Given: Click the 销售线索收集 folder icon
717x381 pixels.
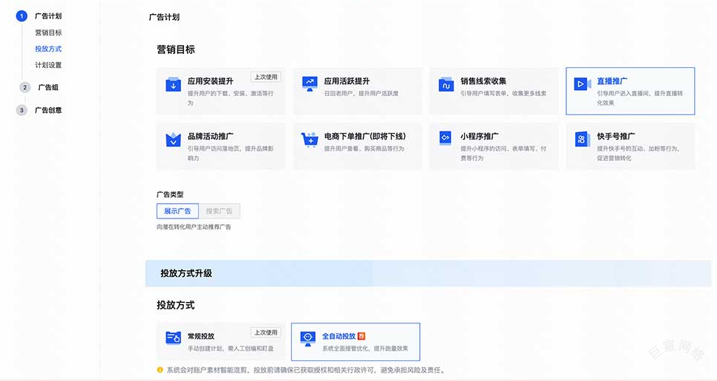Looking at the screenshot, I should [x=446, y=84].
